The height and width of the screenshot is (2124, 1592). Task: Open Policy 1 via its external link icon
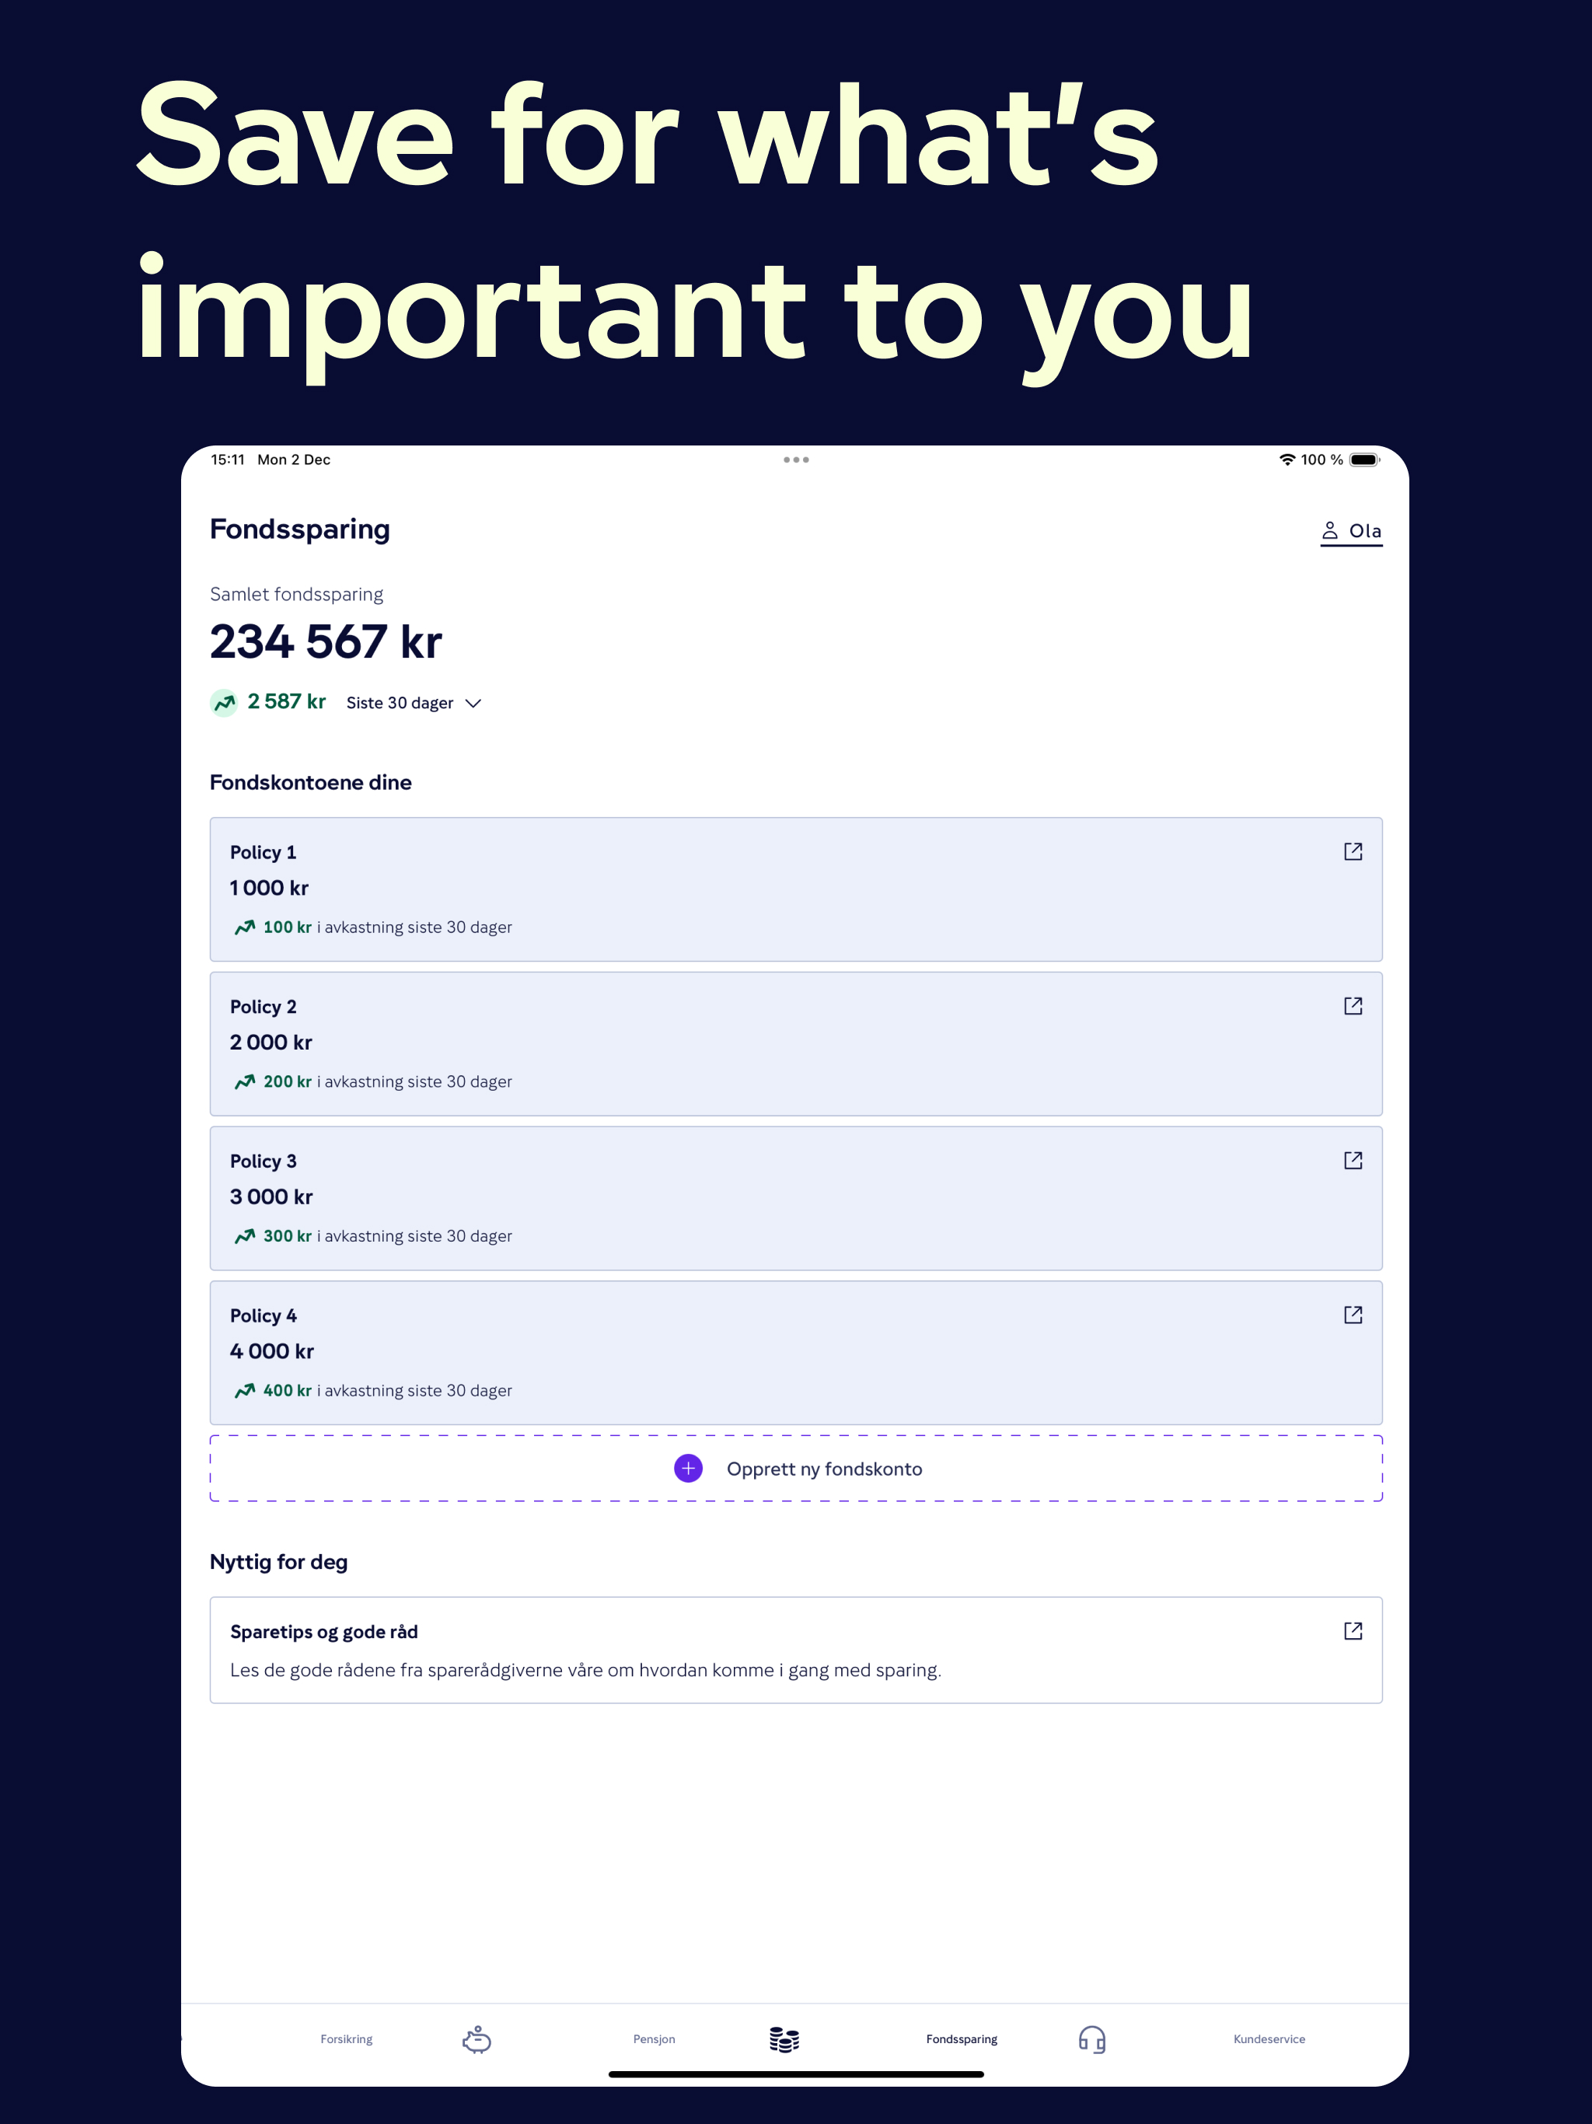(x=1353, y=851)
